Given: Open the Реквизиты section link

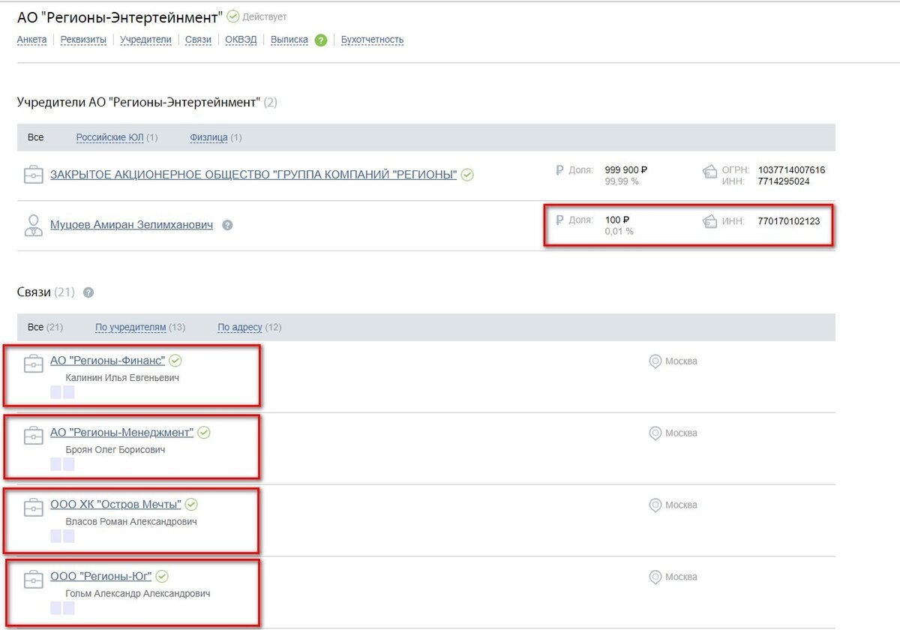Looking at the screenshot, I should pos(83,40).
